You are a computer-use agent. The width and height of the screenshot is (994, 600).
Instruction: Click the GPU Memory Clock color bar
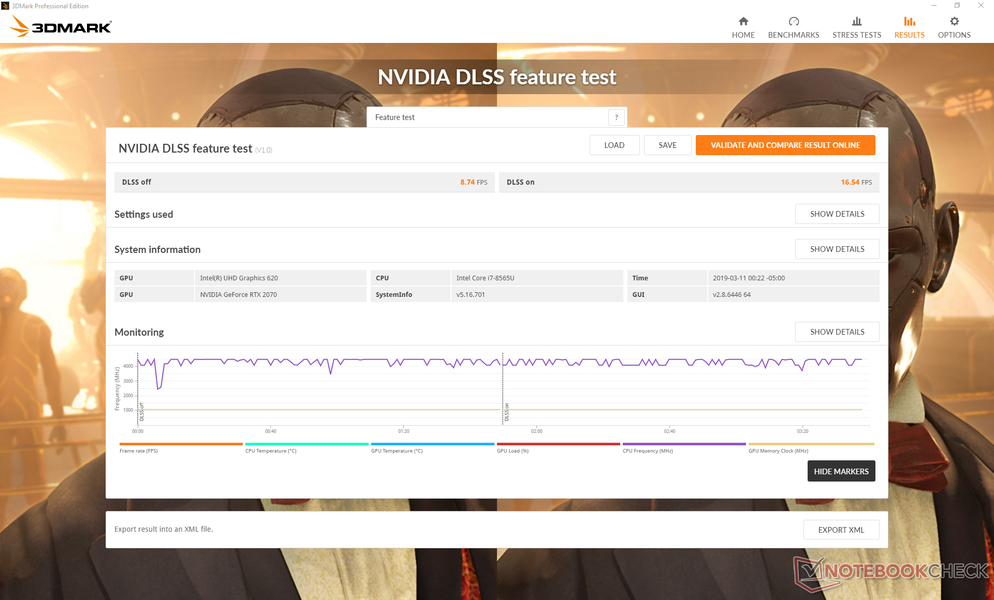(811, 444)
